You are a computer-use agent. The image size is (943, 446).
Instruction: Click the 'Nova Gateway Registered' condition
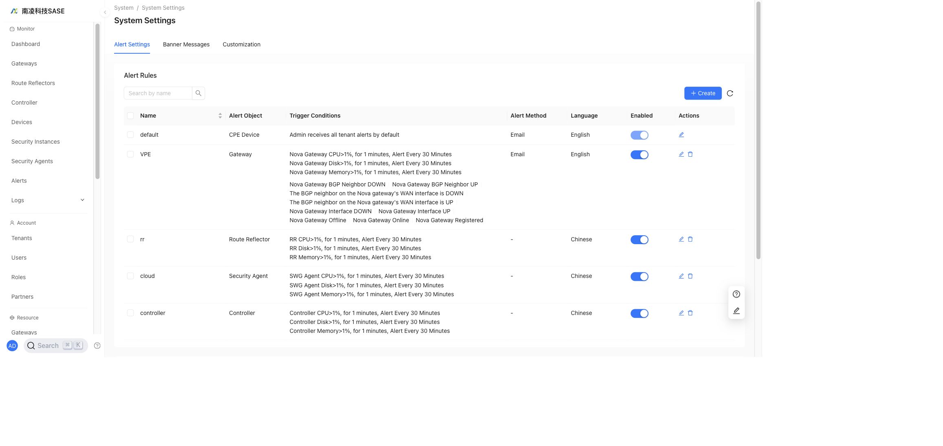[x=449, y=220]
